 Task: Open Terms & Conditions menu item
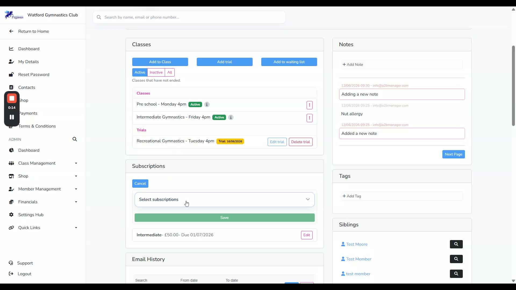[x=37, y=126]
